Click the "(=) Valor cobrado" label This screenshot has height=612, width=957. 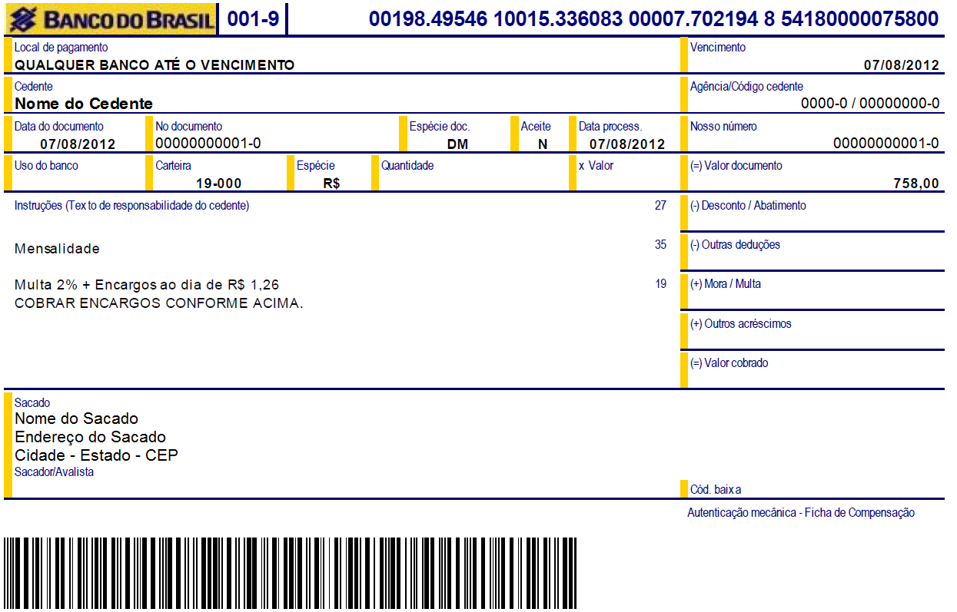(729, 362)
